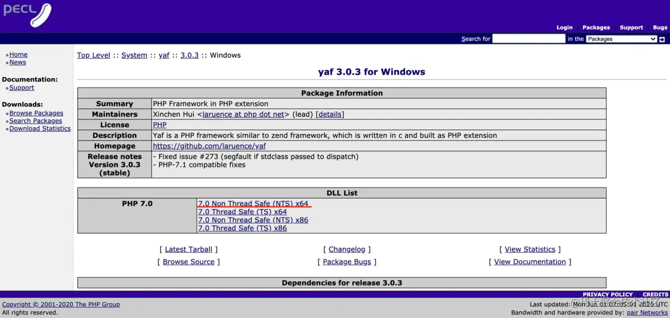Download 7.0 Thread Safe (TS) x64 DLL
Screen dimensions: 670x318
click(242, 212)
